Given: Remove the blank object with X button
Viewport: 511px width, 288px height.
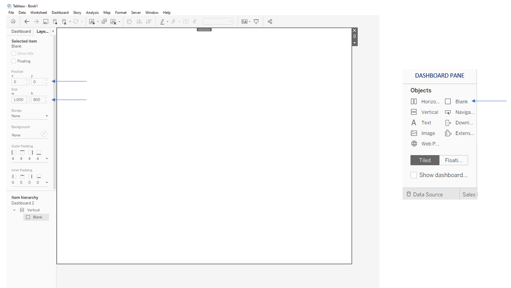Looking at the screenshot, I should (x=355, y=30).
